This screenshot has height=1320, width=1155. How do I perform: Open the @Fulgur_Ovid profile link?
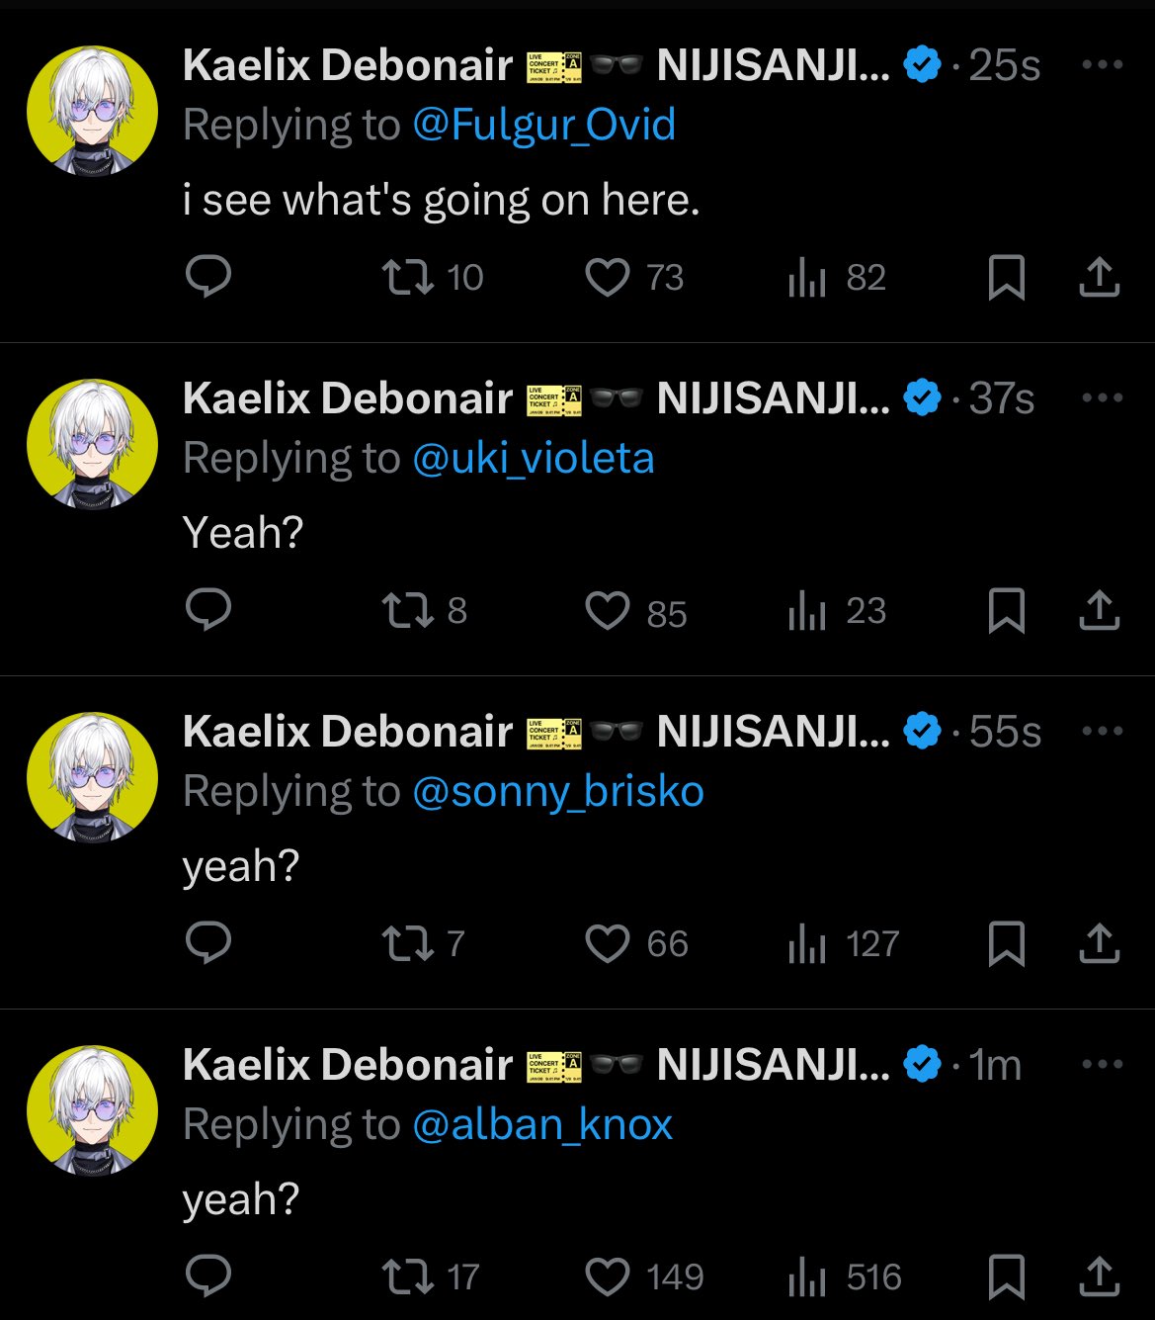543,126
